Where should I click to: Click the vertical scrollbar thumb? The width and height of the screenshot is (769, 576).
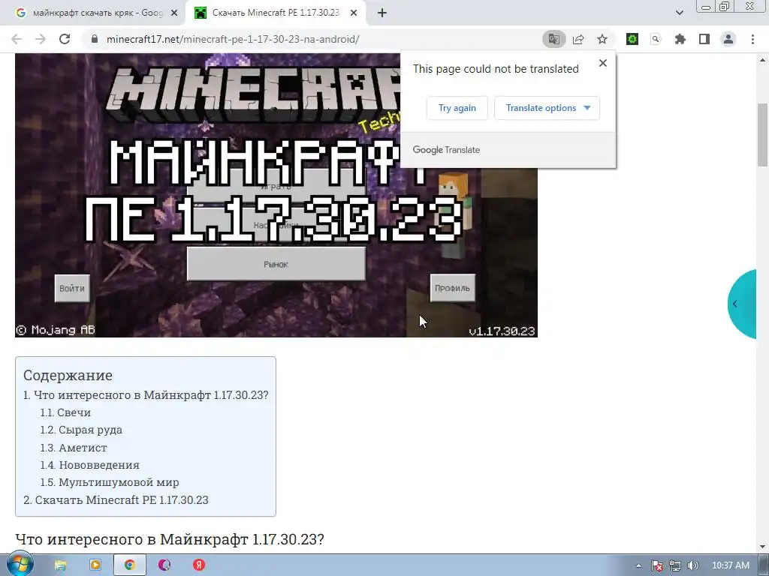[763, 135]
